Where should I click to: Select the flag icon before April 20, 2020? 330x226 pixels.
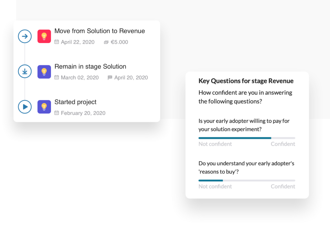tap(110, 77)
